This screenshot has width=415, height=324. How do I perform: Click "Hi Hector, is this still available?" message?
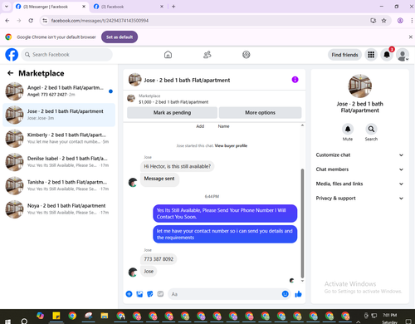click(x=177, y=166)
